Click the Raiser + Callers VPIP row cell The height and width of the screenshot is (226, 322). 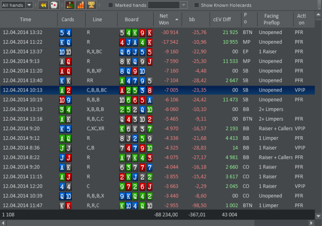point(276,128)
